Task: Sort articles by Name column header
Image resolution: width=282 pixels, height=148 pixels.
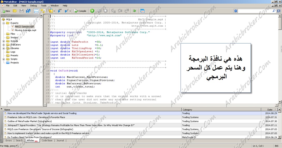Action: click(92, 109)
